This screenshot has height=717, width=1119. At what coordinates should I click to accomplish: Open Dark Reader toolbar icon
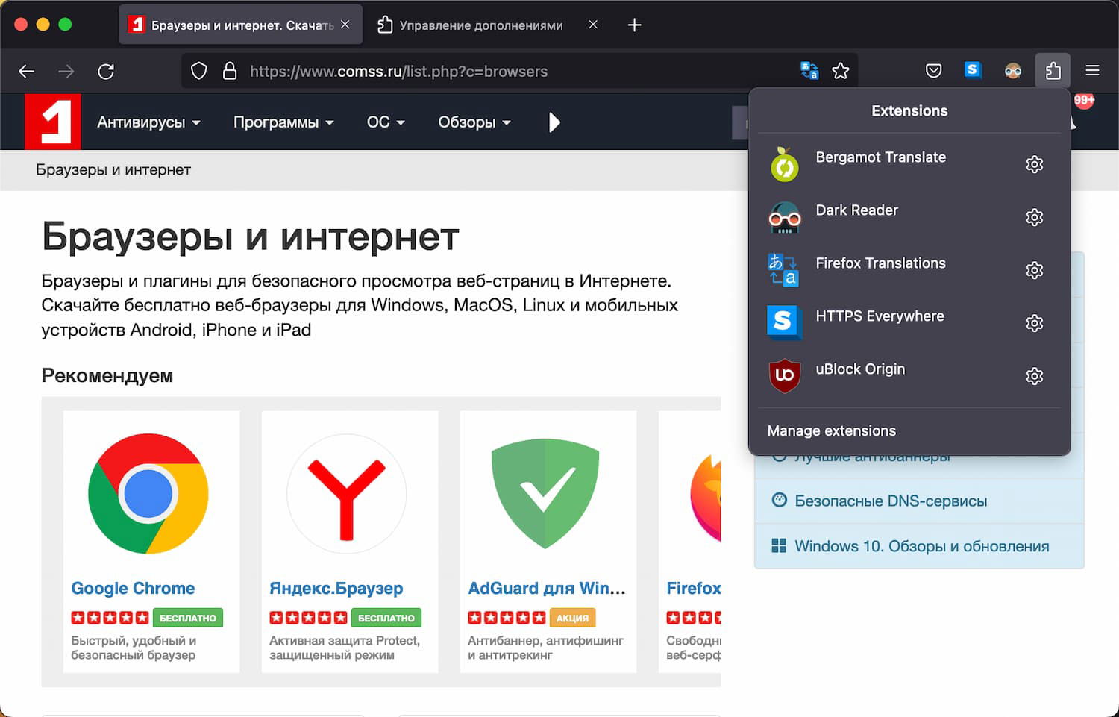[1012, 71]
